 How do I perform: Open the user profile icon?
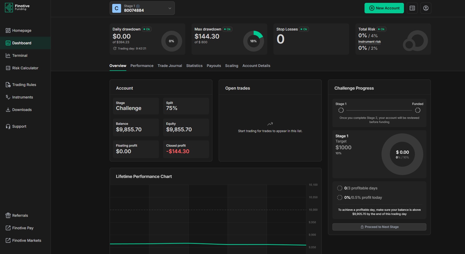coord(426,8)
